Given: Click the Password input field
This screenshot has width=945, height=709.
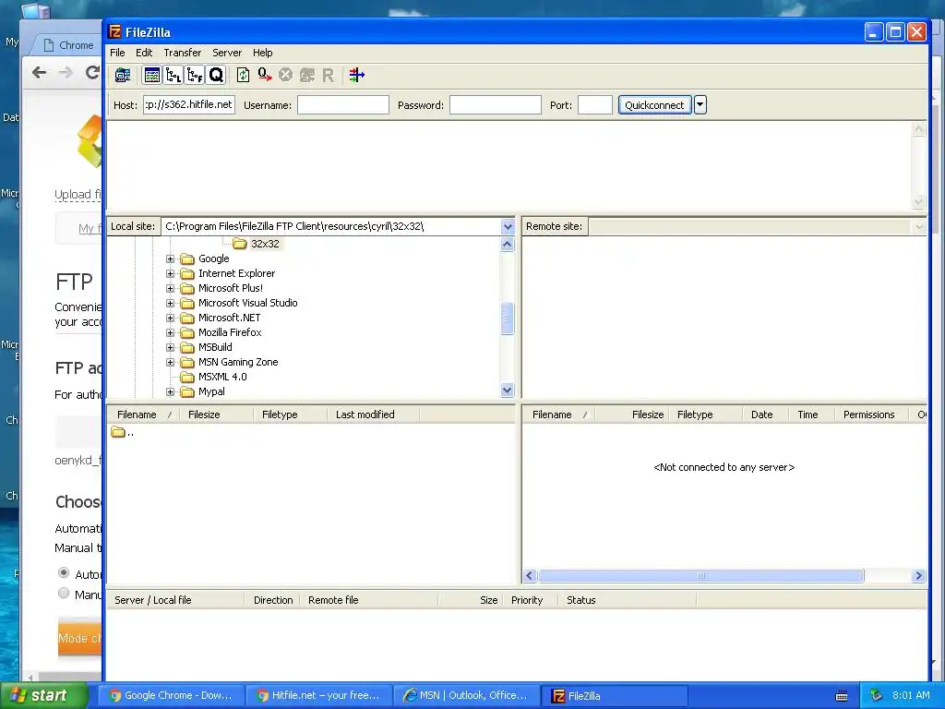Looking at the screenshot, I should (x=496, y=105).
